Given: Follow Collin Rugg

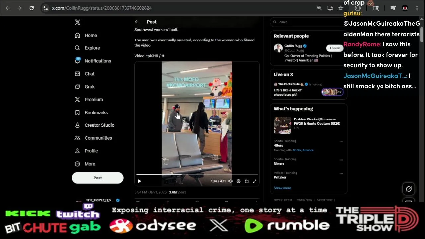Looking at the screenshot, I should click(335, 48).
